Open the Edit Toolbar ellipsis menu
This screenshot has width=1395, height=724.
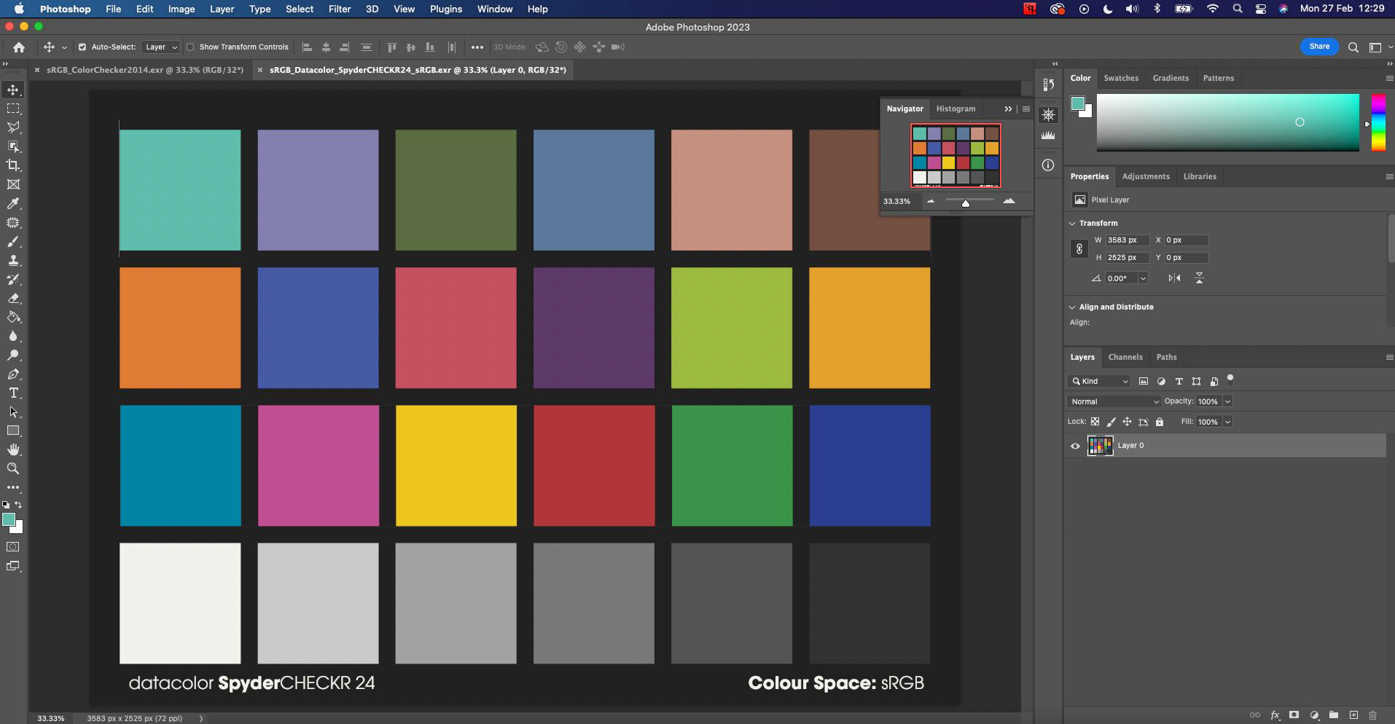tap(13, 487)
